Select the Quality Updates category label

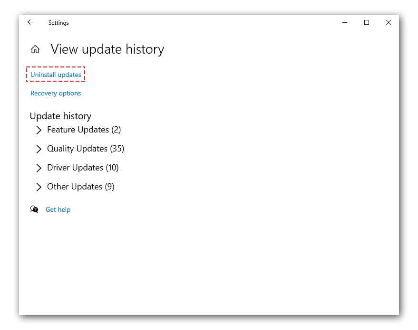point(85,149)
